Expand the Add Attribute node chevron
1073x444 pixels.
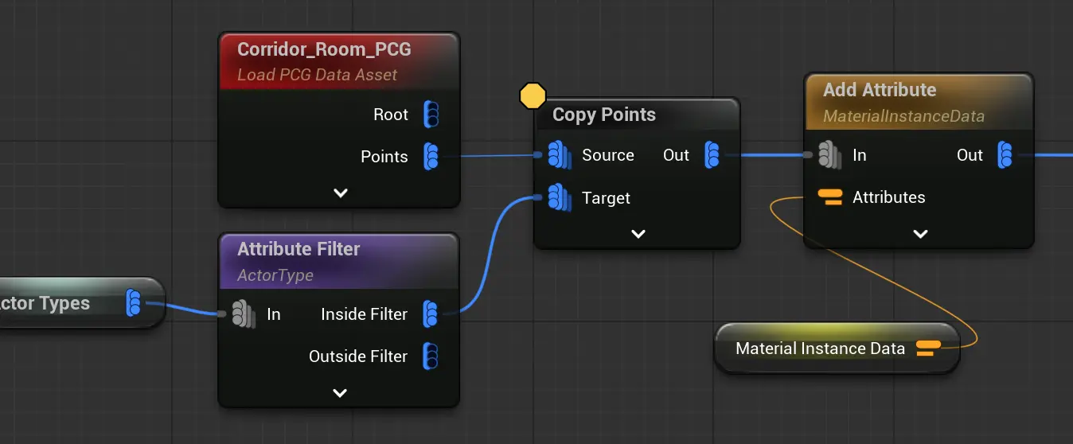pos(920,234)
